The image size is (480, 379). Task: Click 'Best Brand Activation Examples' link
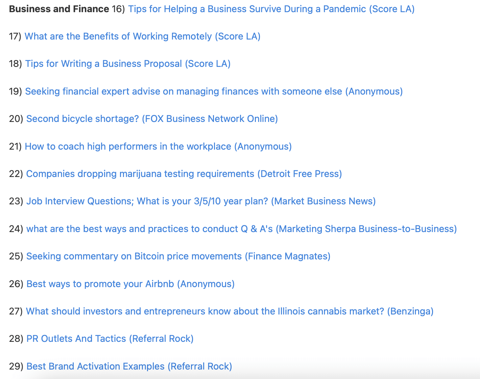(x=129, y=367)
